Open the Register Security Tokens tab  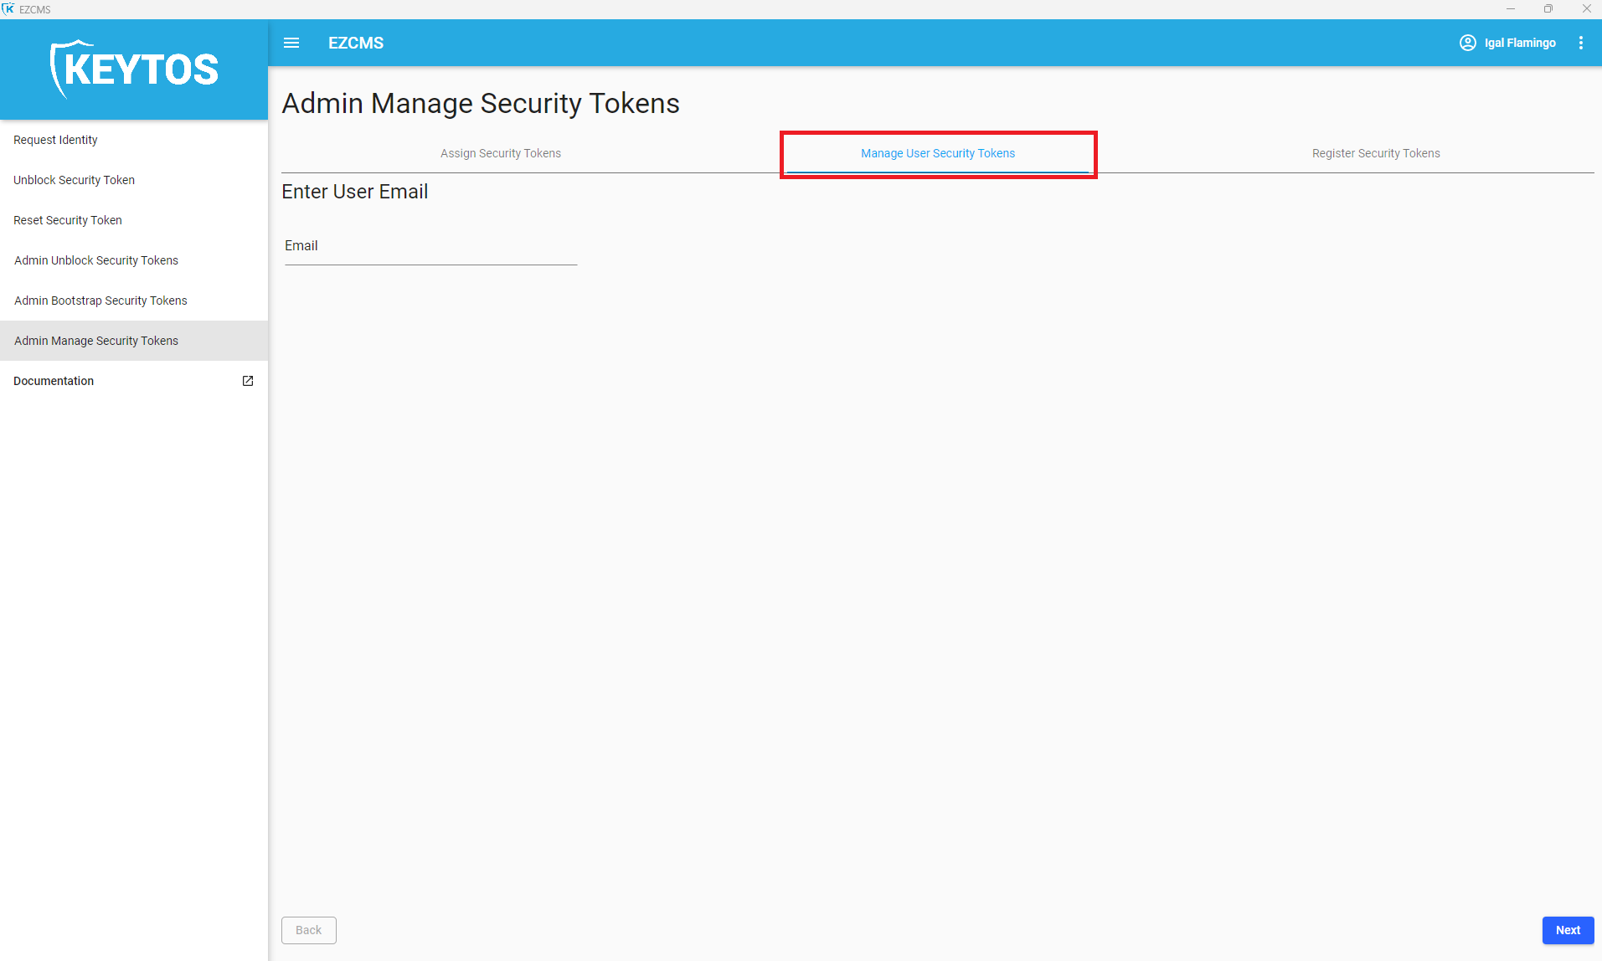[x=1375, y=153]
